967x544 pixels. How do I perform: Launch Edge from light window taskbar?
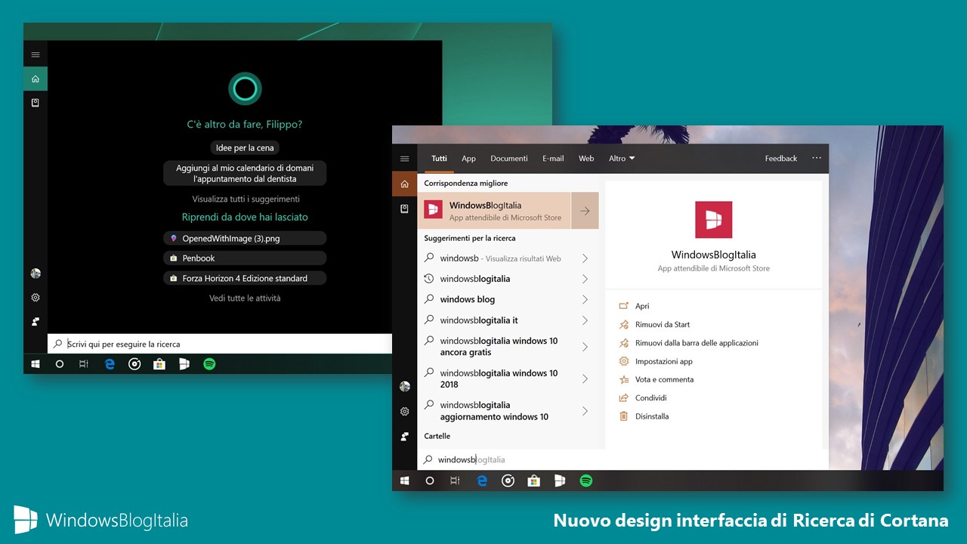tap(482, 481)
